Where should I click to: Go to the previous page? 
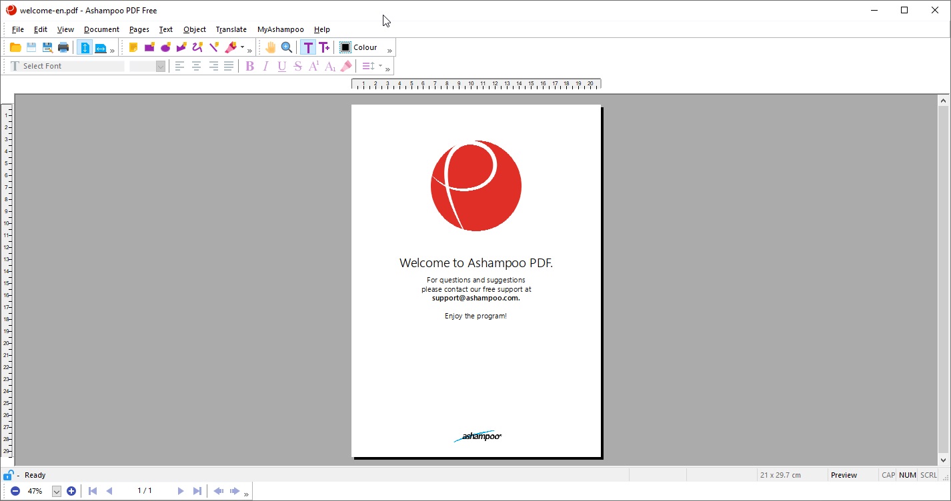[x=109, y=491]
